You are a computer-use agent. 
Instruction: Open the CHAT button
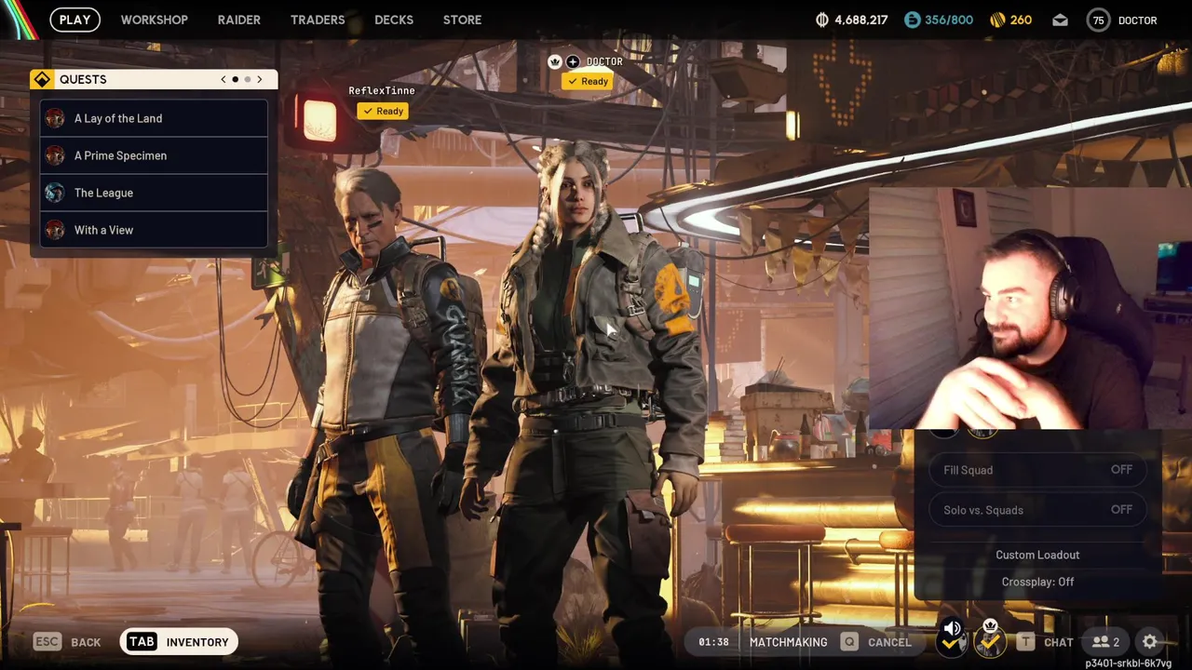[1059, 642]
